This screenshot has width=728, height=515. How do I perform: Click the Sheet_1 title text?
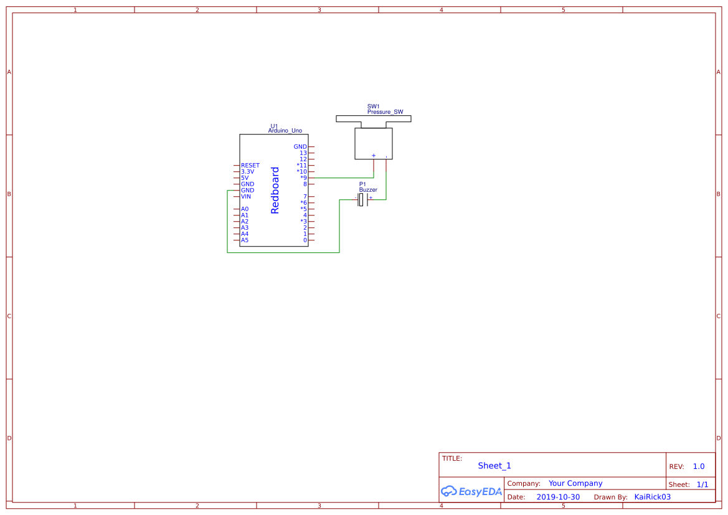(494, 465)
